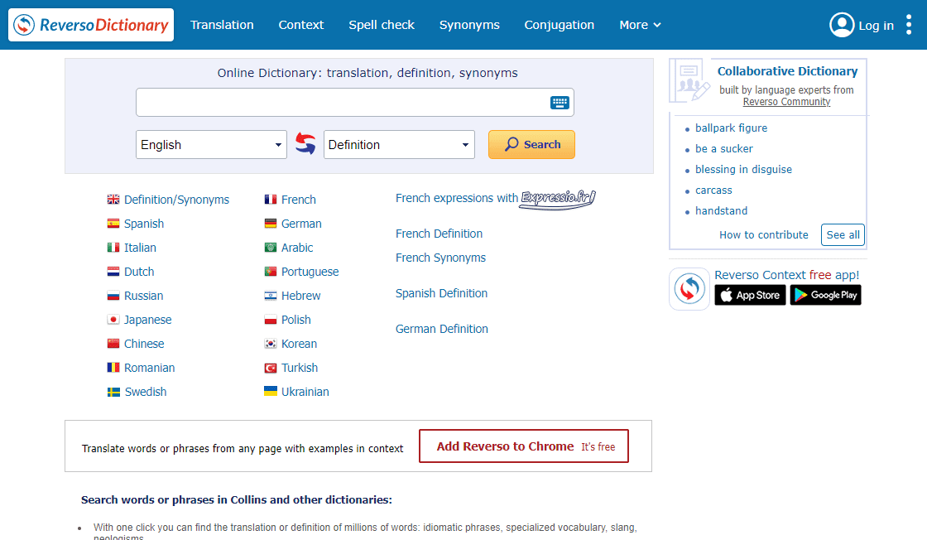This screenshot has height=540, width=927.
Task: Open the Synonyms section
Action: [x=469, y=25]
